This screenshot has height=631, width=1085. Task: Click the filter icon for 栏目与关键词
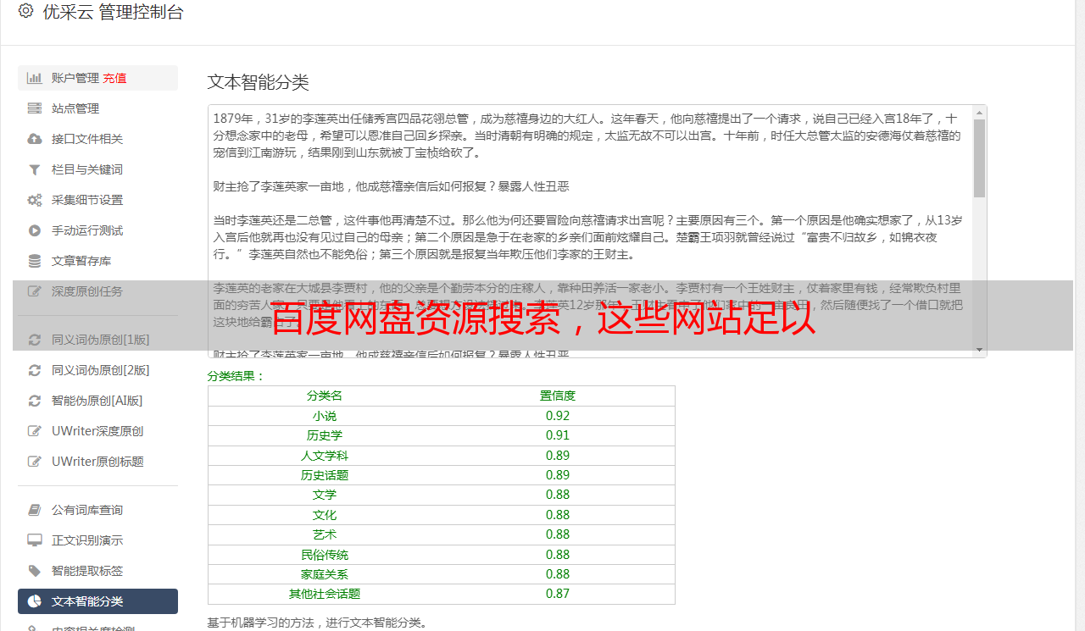pyautogui.click(x=35, y=169)
